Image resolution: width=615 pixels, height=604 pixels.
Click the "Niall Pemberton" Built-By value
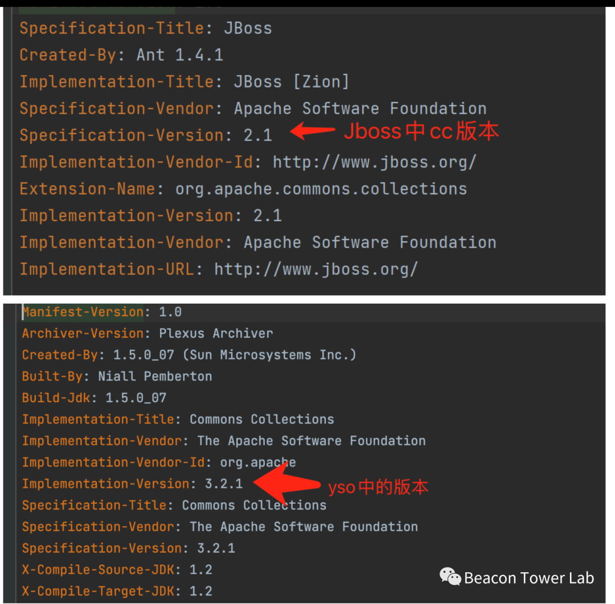pyautogui.click(x=155, y=376)
